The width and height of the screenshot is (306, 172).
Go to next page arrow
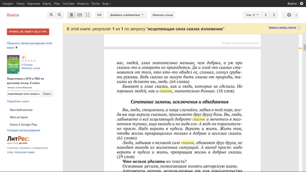274,15
